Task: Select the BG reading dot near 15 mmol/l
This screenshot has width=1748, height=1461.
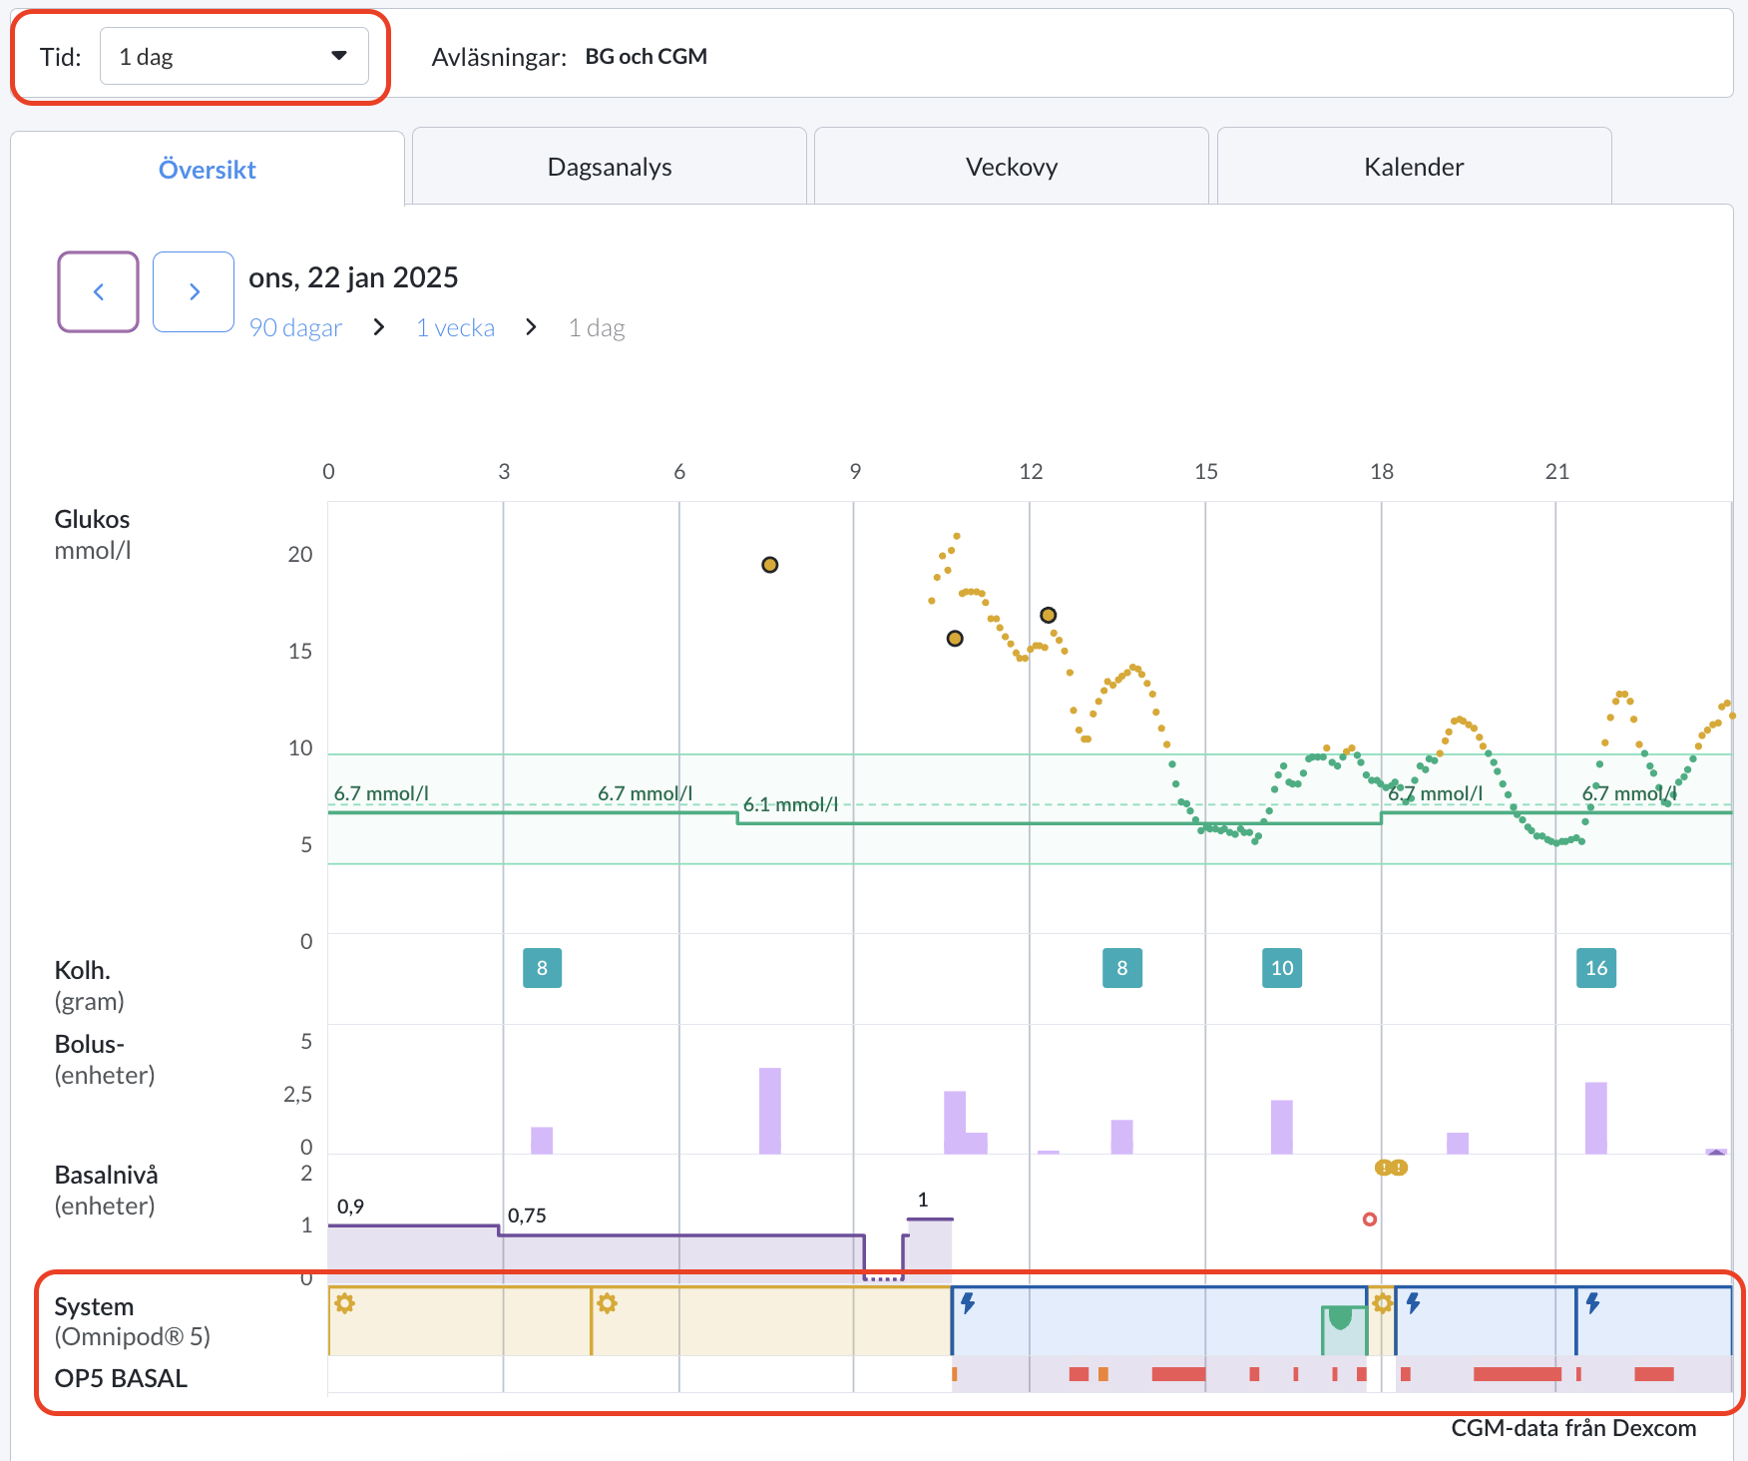Action: click(955, 639)
